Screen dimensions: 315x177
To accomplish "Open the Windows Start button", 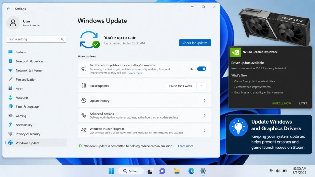I will (111, 171).
